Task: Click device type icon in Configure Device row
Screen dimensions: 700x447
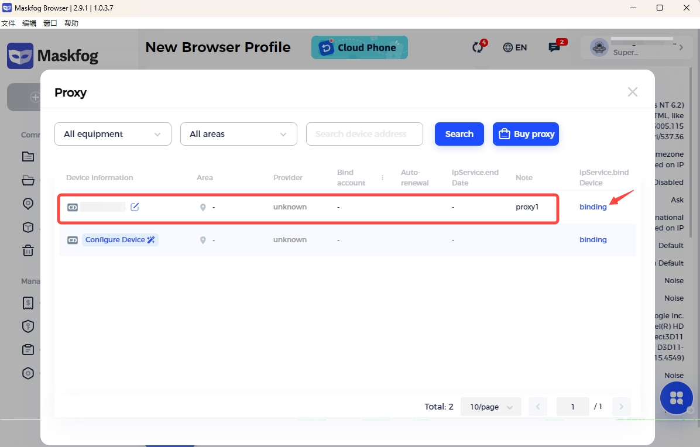Action: pyautogui.click(x=73, y=240)
